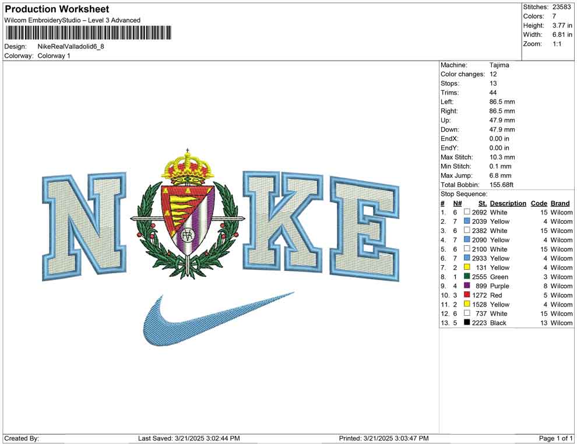
Task: Click the Production Worksheet title
Action: (x=57, y=9)
